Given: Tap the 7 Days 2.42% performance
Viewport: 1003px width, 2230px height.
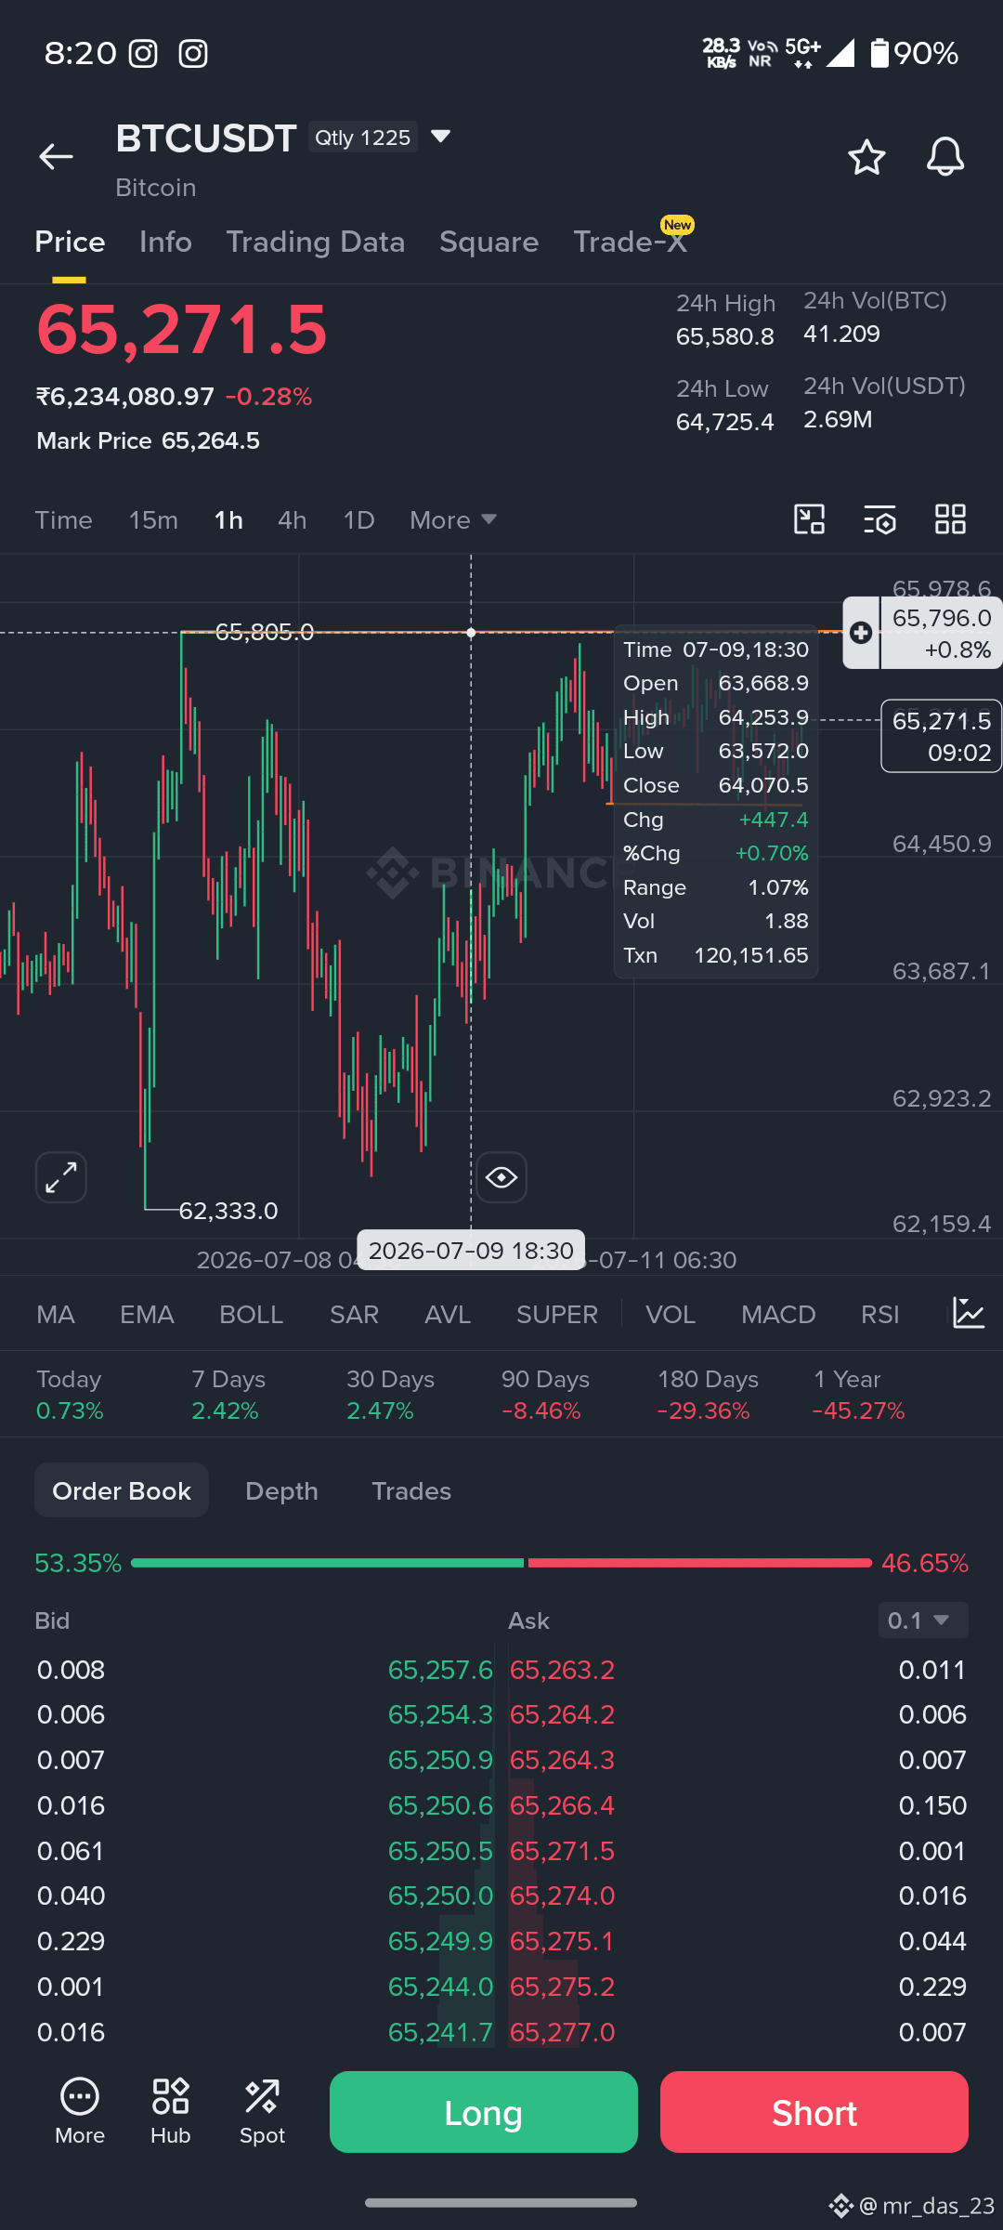Looking at the screenshot, I should tap(228, 1395).
